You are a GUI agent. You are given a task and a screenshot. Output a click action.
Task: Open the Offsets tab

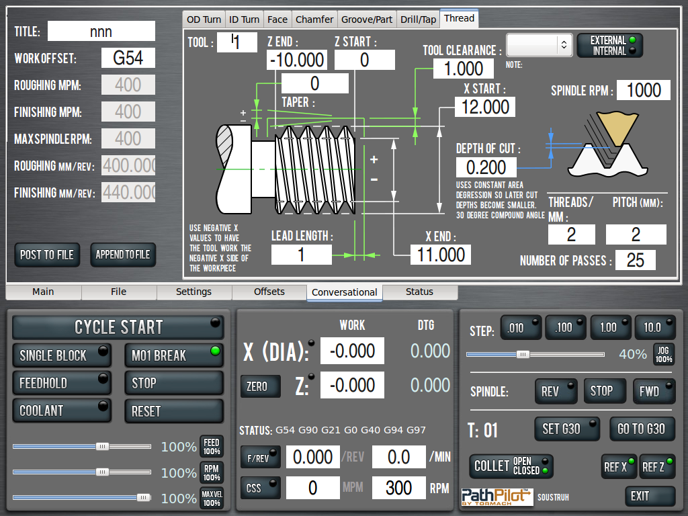click(269, 292)
